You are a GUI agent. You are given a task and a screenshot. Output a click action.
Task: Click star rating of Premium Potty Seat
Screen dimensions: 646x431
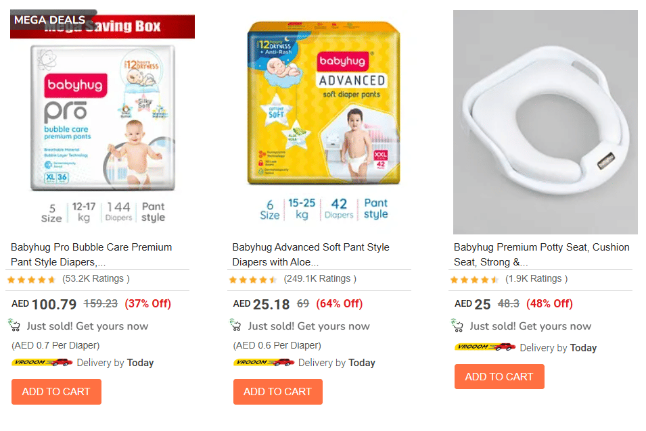click(475, 279)
